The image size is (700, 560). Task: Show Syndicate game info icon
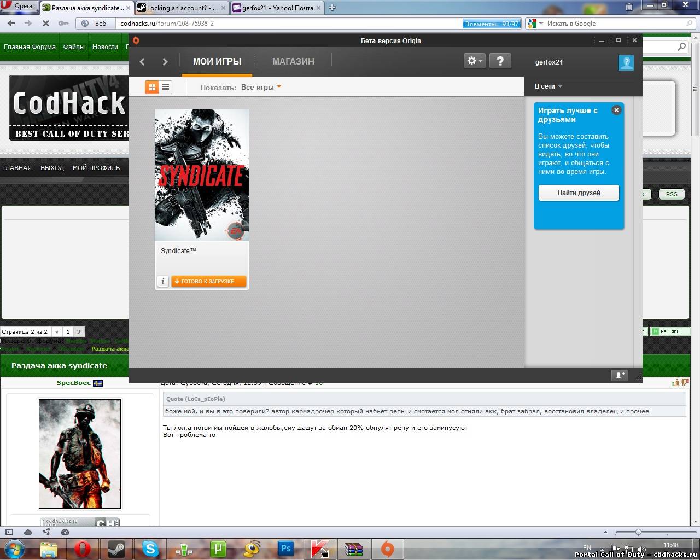point(162,281)
